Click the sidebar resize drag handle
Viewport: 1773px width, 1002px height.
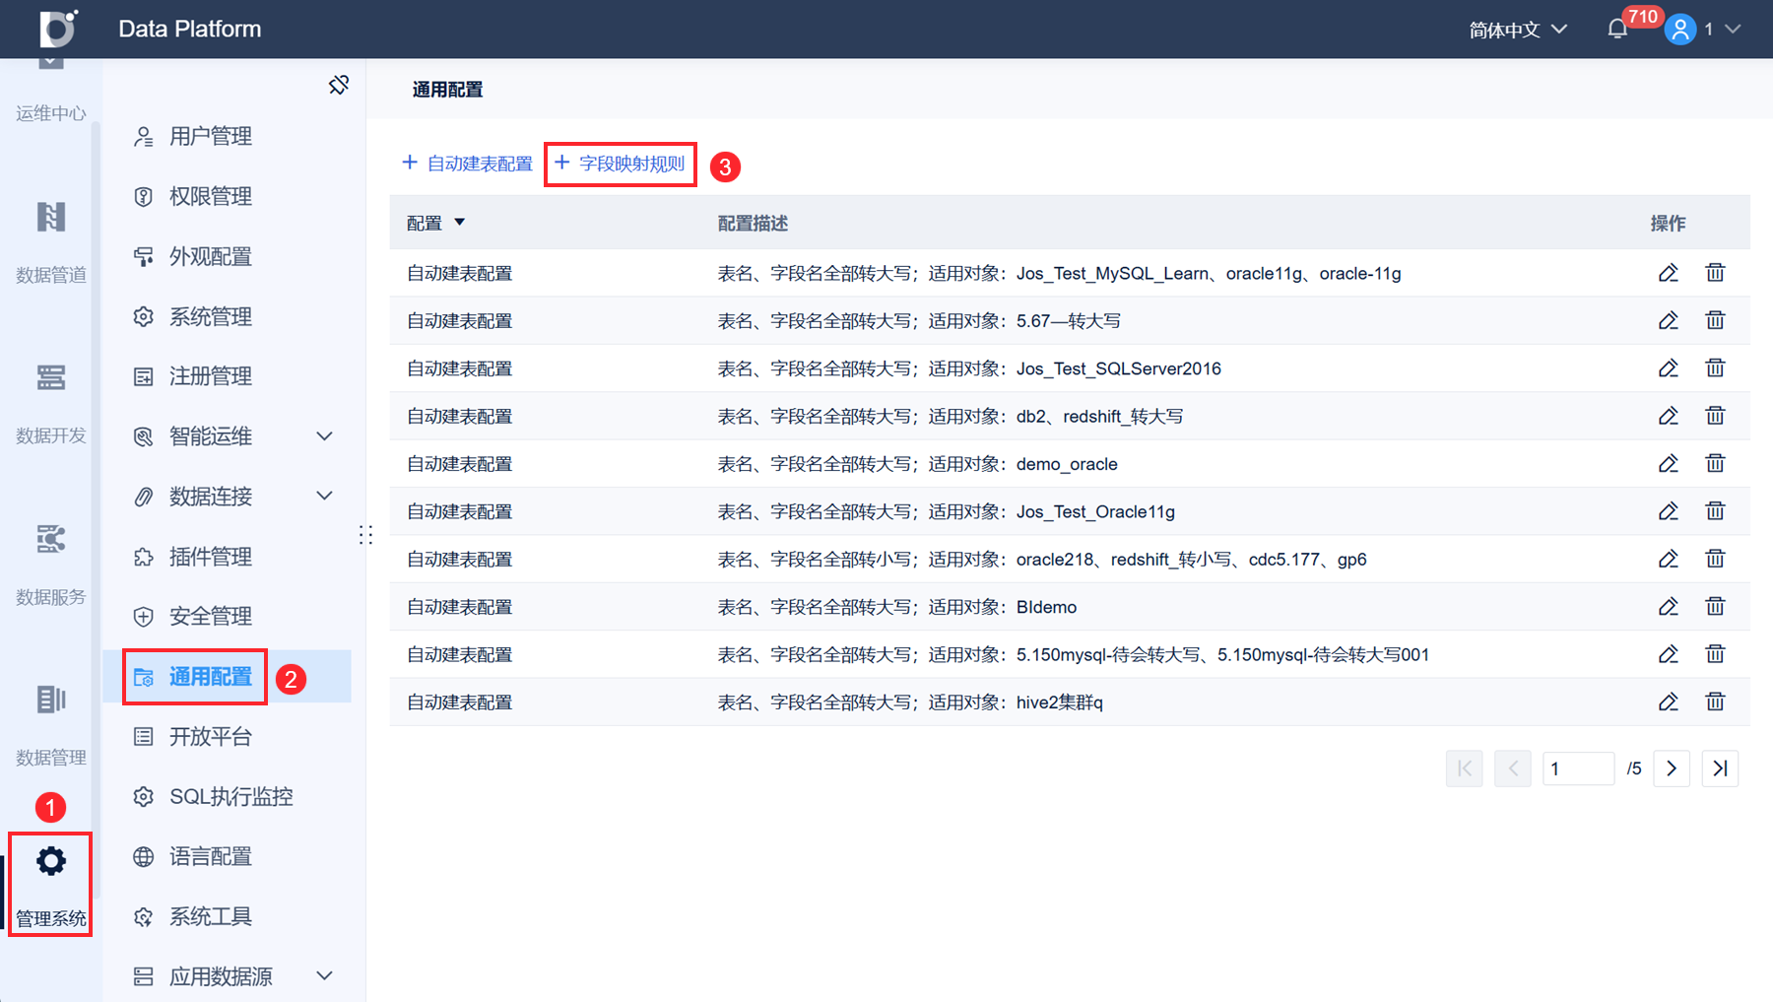coord(365,535)
